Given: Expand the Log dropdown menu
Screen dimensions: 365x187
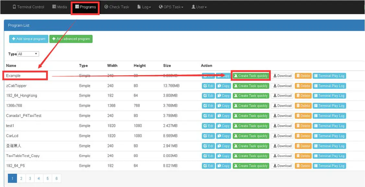Looking at the screenshot, I should coord(144,7).
